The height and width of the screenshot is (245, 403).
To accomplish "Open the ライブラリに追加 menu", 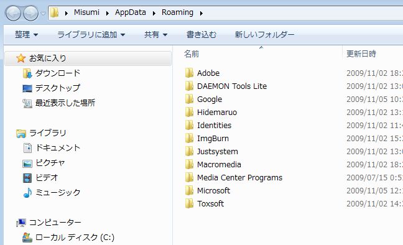I will tap(91, 34).
